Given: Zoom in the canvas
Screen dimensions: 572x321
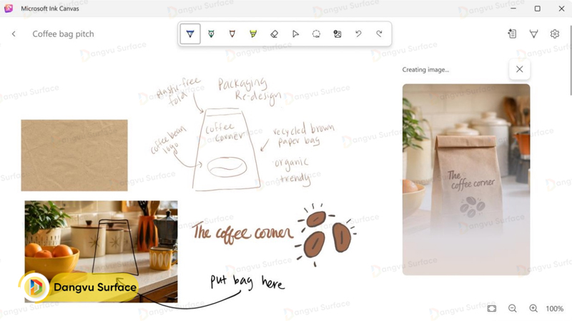Looking at the screenshot, I should [x=533, y=309].
